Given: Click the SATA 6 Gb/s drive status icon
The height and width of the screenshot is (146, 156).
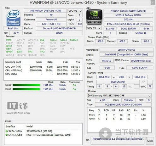Looking at the screenshot, I should point(7,135).
